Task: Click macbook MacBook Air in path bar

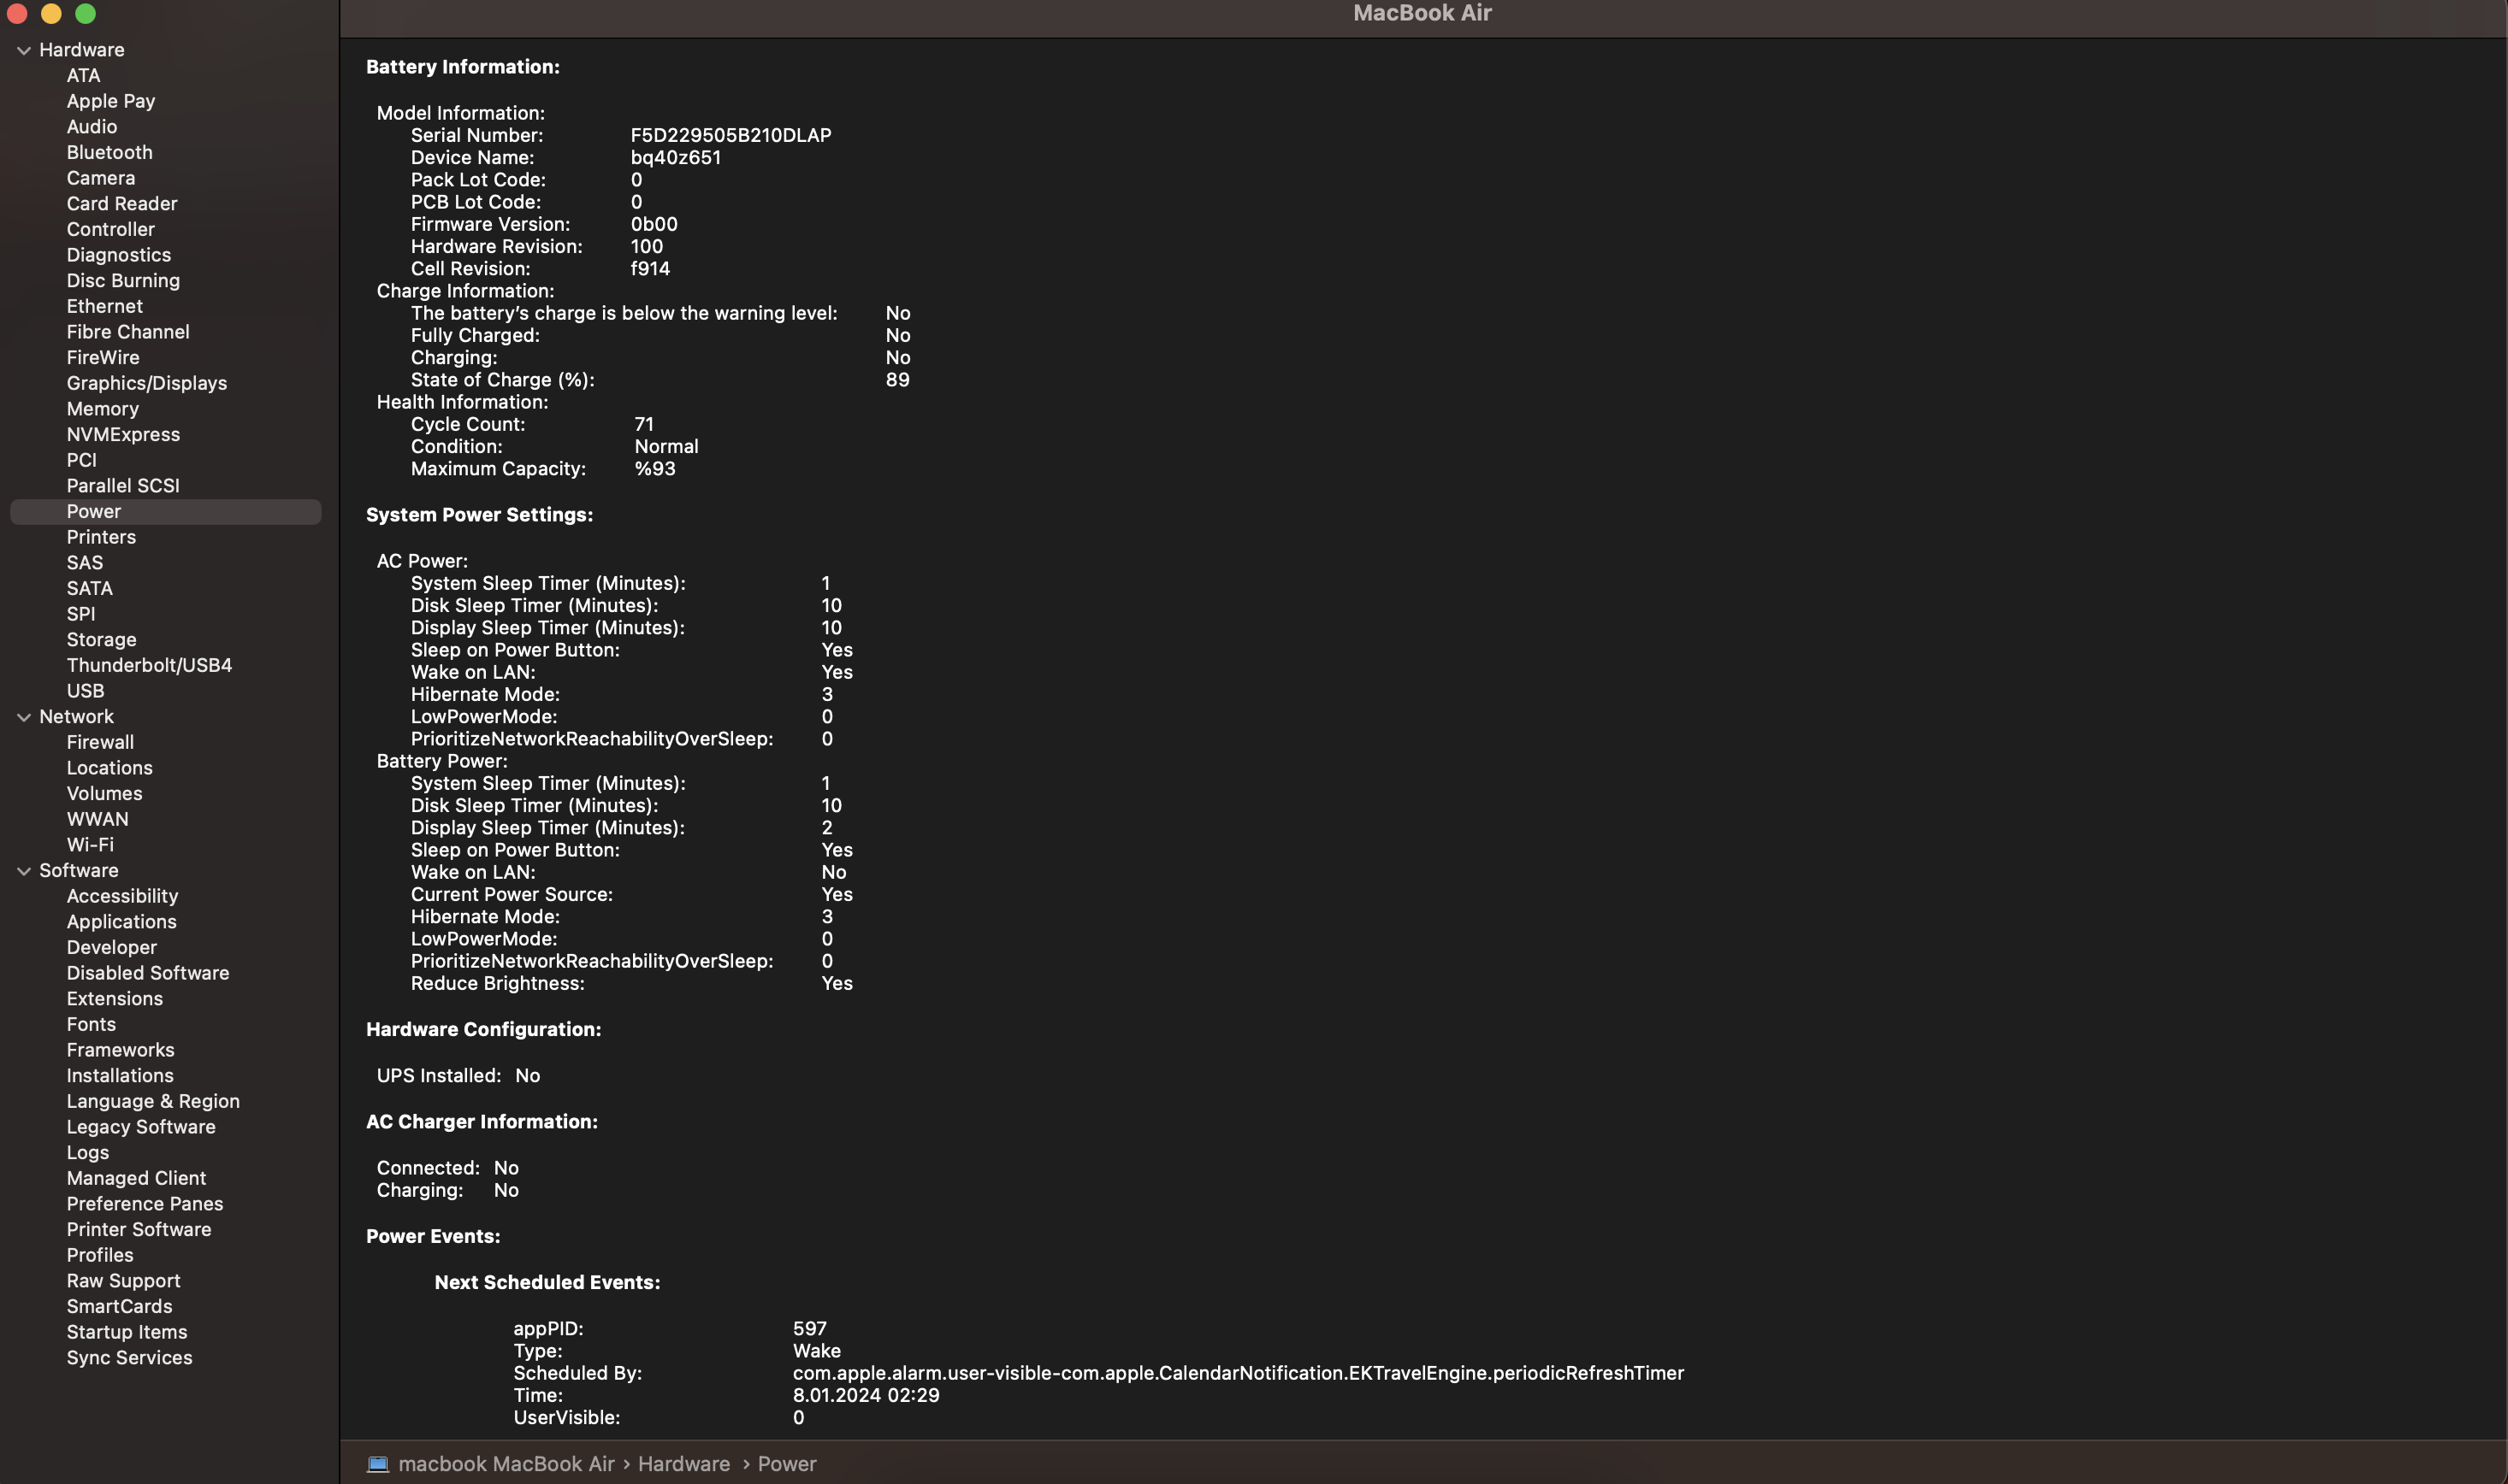Action: point(506,1464)
